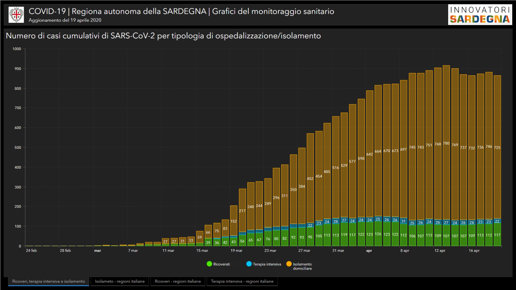
Task: Select Terapia intensiva - regioni italiane tab
Action: point(242,281)
